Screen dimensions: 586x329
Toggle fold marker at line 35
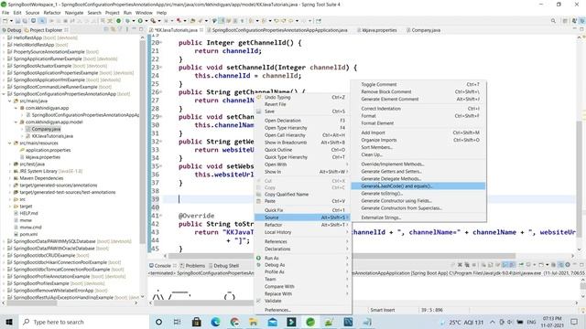point(161,166)
